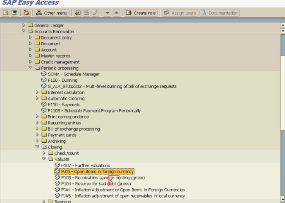Select 'F104 - Reserve for bad debt (gross)'
285x203 pixels.
(x=96, y=184)
